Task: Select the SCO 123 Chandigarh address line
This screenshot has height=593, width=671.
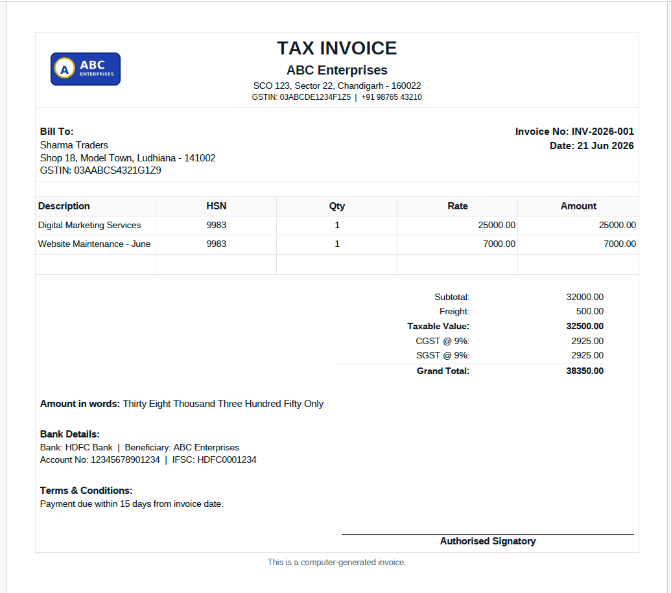Action: click(336, 86)
